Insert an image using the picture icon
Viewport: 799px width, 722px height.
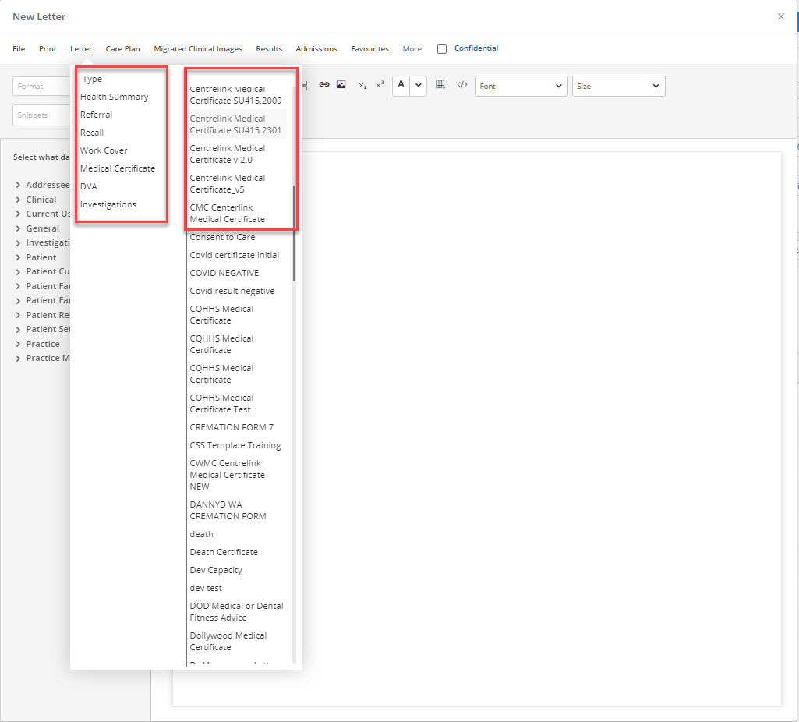(341, 84)
